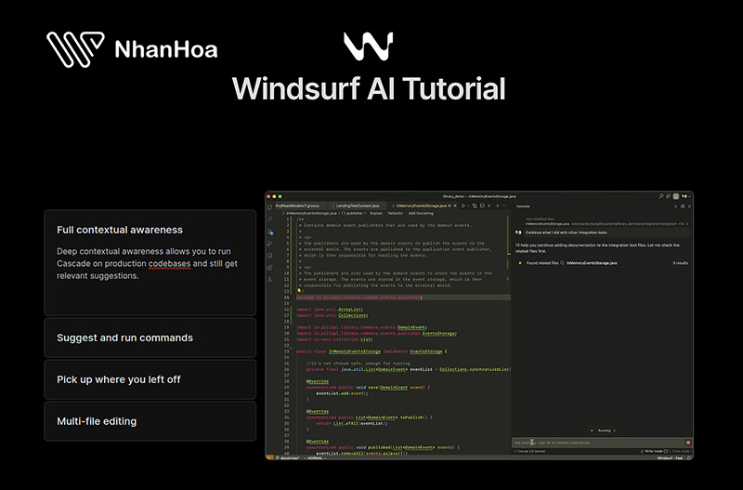The width and height of the screenshot is (743, 490).
Task: Navigate forward with the right arrow icon
Action: (497, 205)
